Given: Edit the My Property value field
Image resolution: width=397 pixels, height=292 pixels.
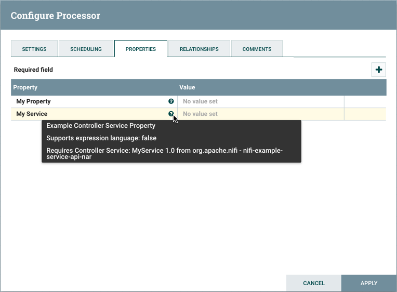Looking at the screenshot, I should (260, 102).
